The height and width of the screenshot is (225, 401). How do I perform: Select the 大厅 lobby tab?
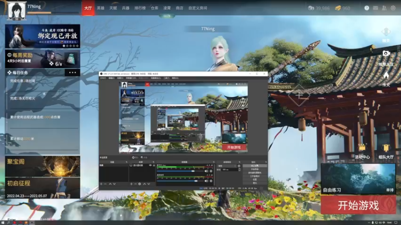click(x=88, y=8)
